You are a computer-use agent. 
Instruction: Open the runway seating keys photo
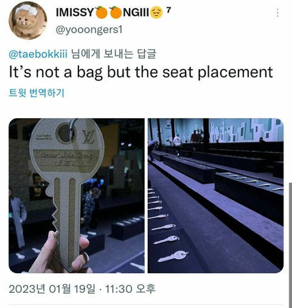coord(215,196)
